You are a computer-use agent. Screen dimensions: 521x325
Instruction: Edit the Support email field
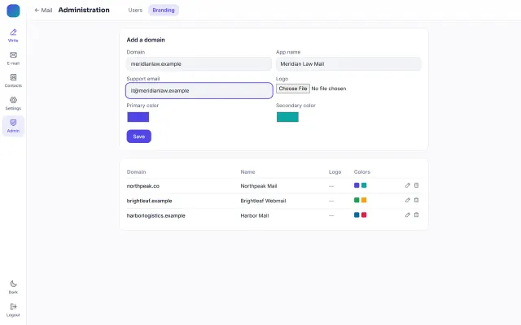point(199,90)
